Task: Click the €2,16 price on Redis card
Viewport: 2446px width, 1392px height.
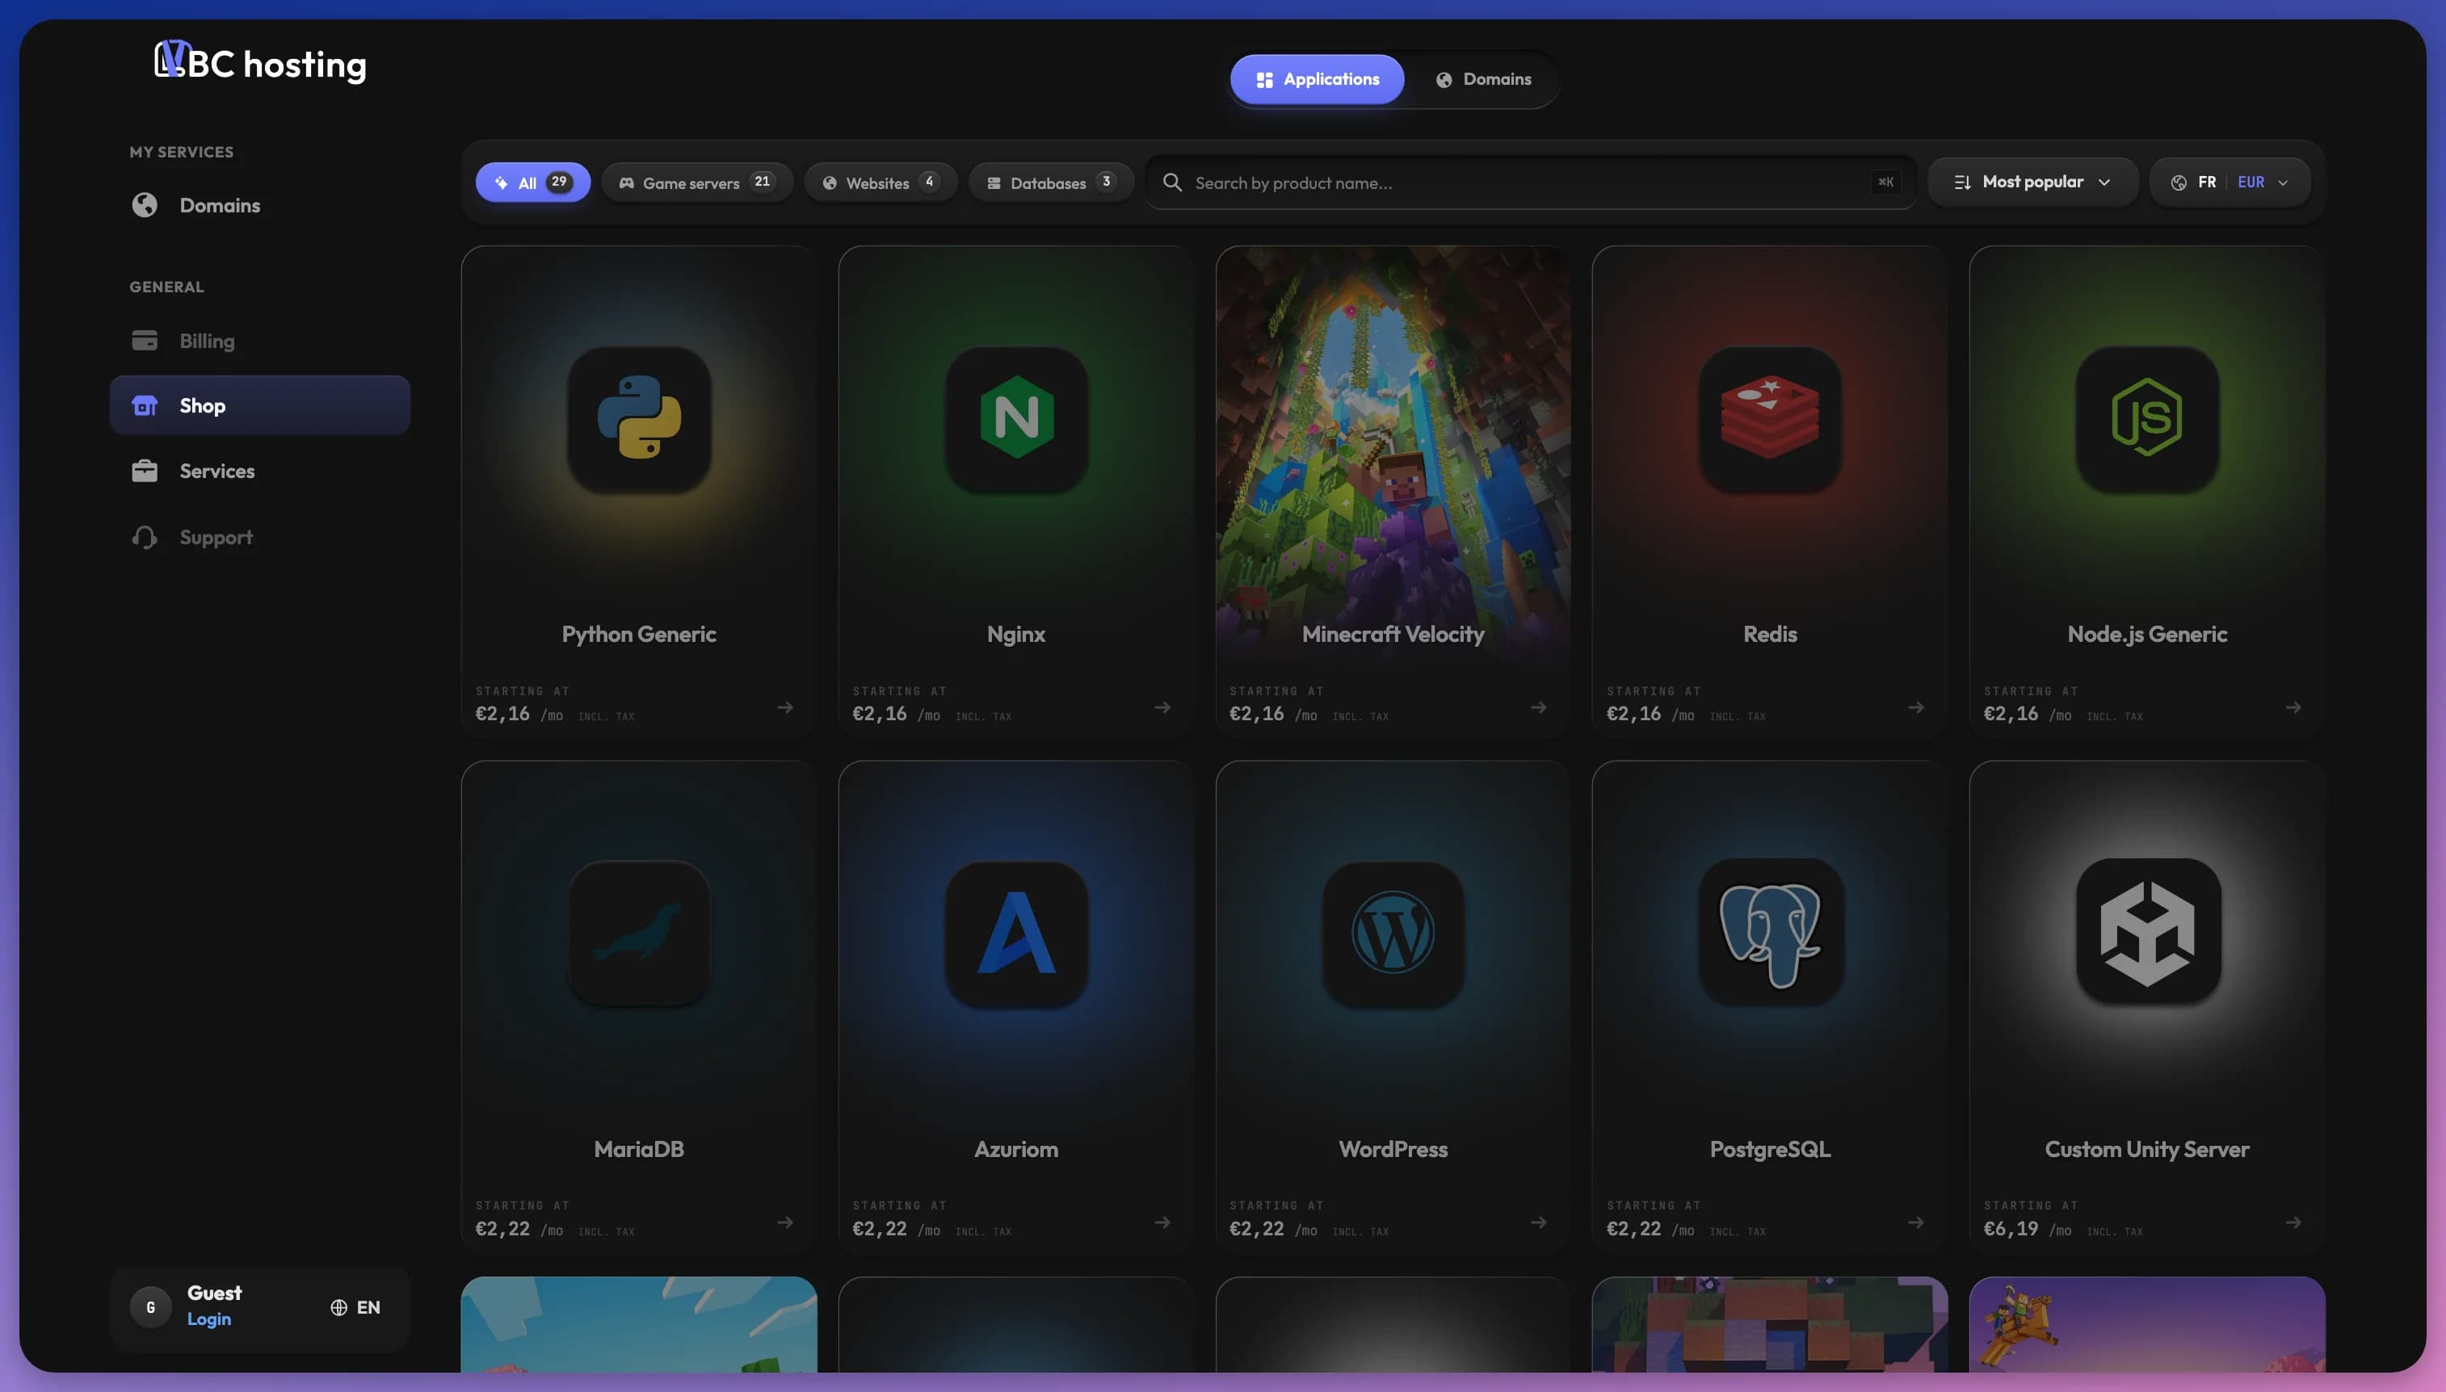Action: [x=1633, y=713]
